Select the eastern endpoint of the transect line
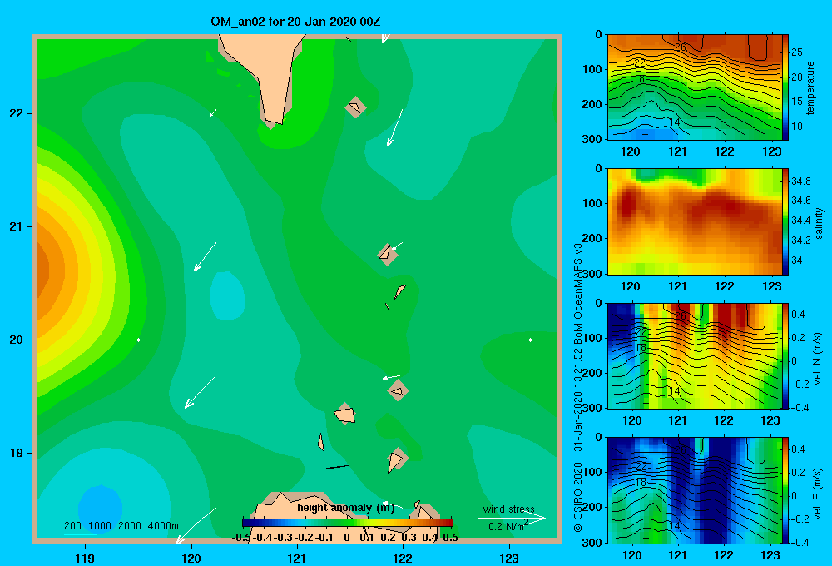 [531, 340]
